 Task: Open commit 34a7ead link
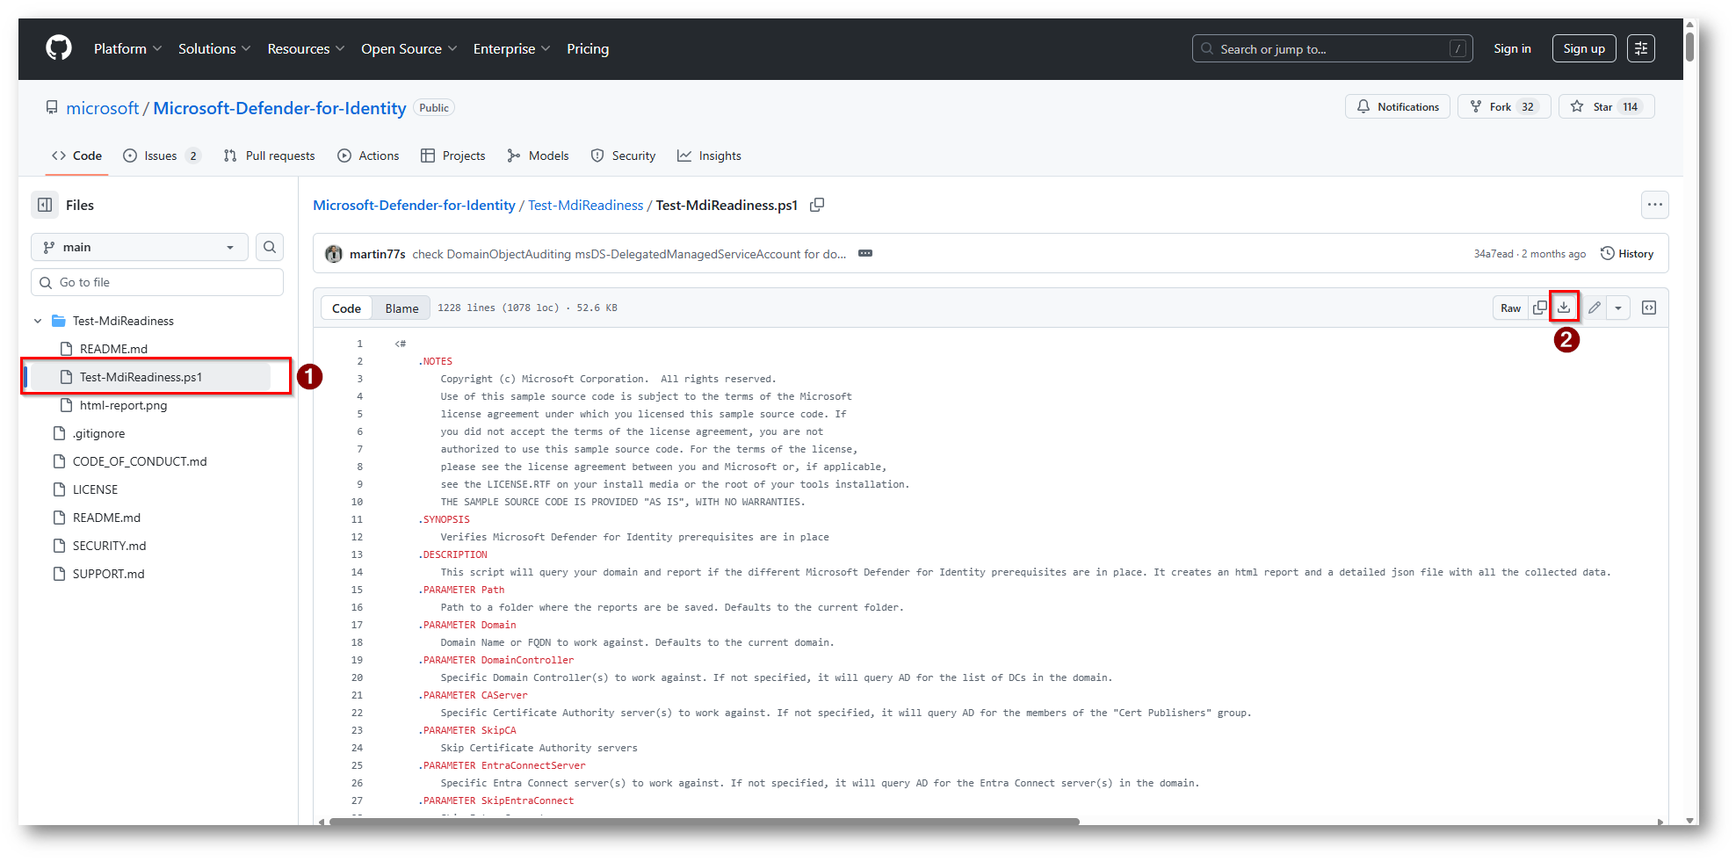(1494, 254)
